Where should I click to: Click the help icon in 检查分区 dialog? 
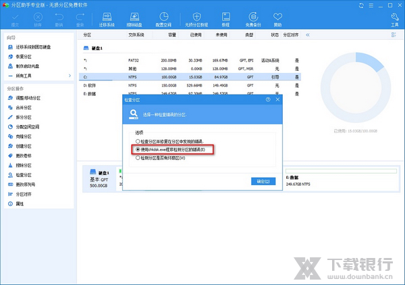coord(268,99)
